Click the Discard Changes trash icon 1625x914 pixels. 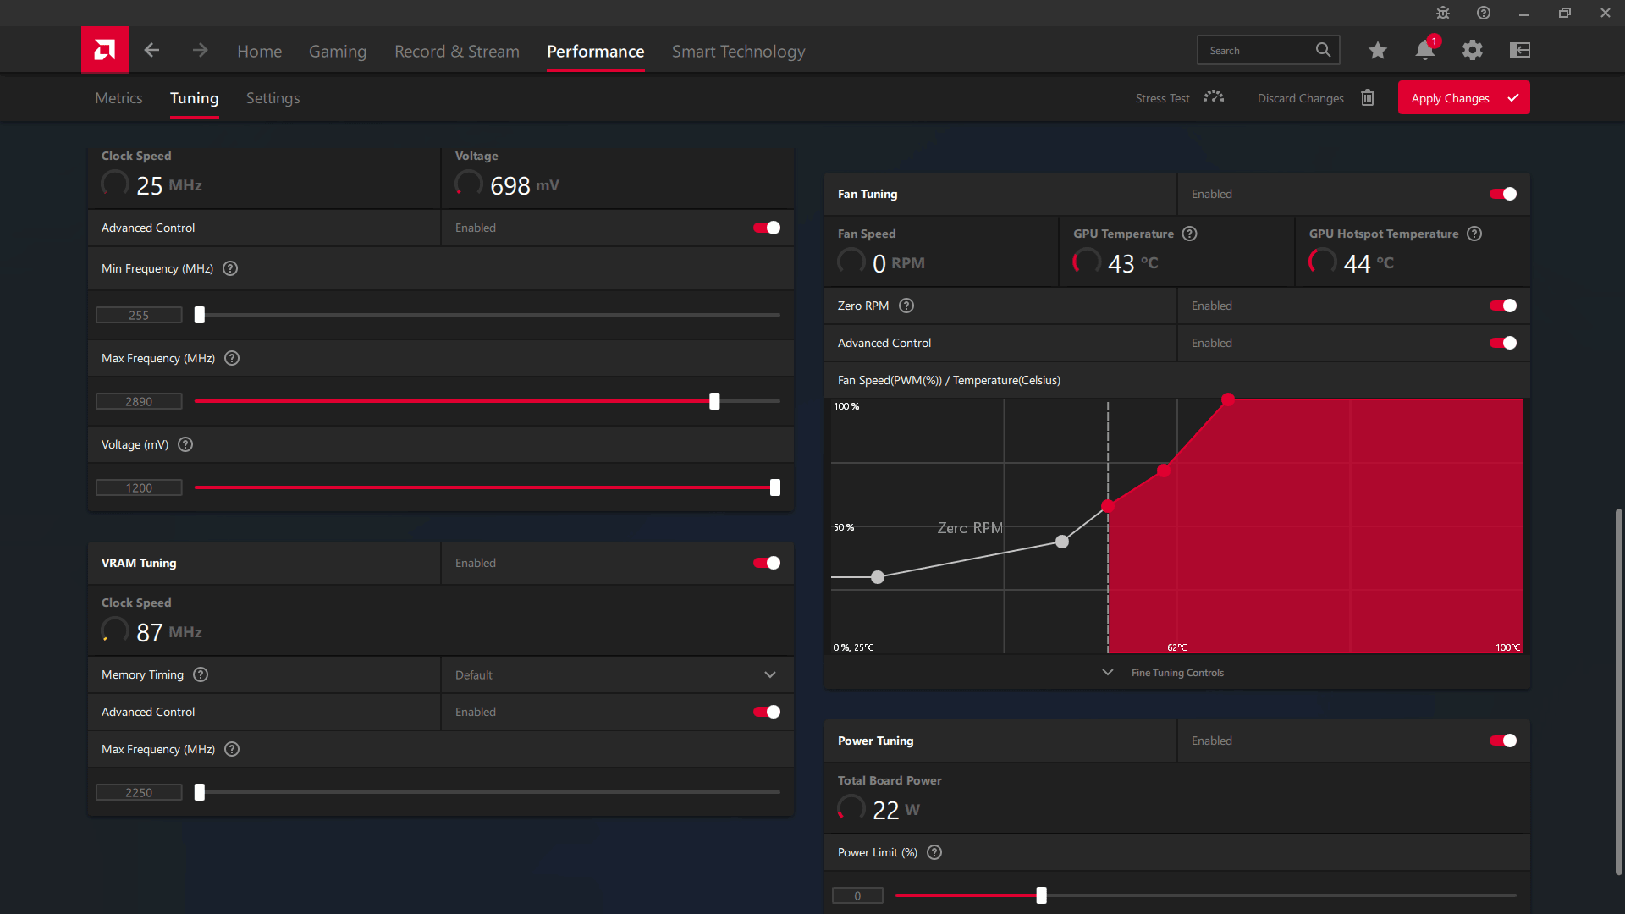click(x=1368, y=98)
